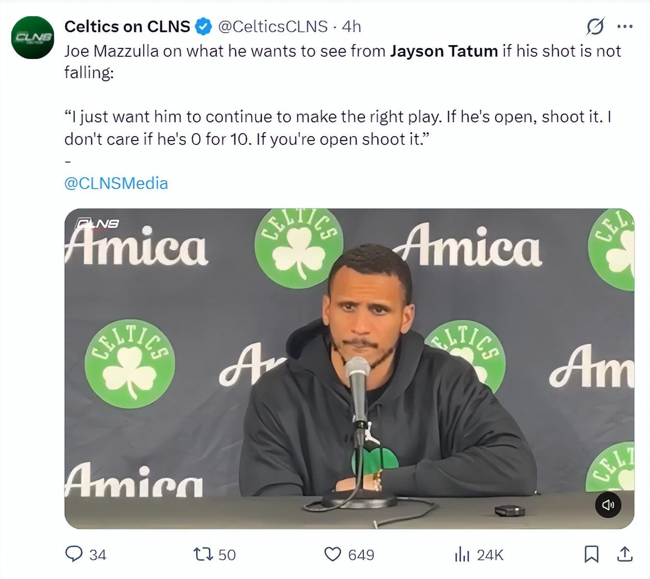650x579 pixels.
Task: Open the @CLNSMedia mention link
Action: (116, 183)
